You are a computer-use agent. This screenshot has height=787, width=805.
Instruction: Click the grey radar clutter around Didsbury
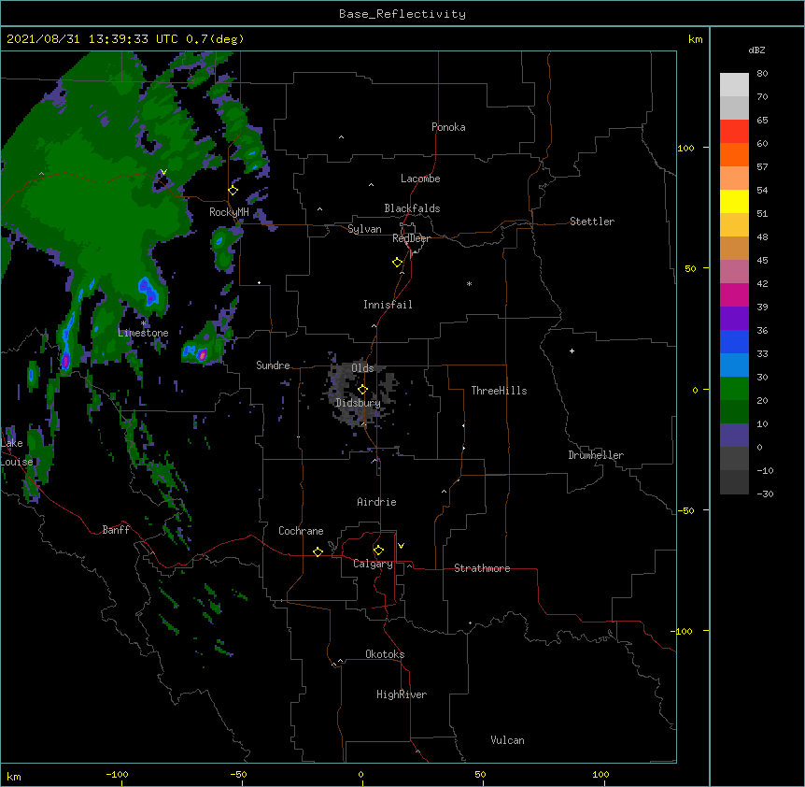(360, 393)
